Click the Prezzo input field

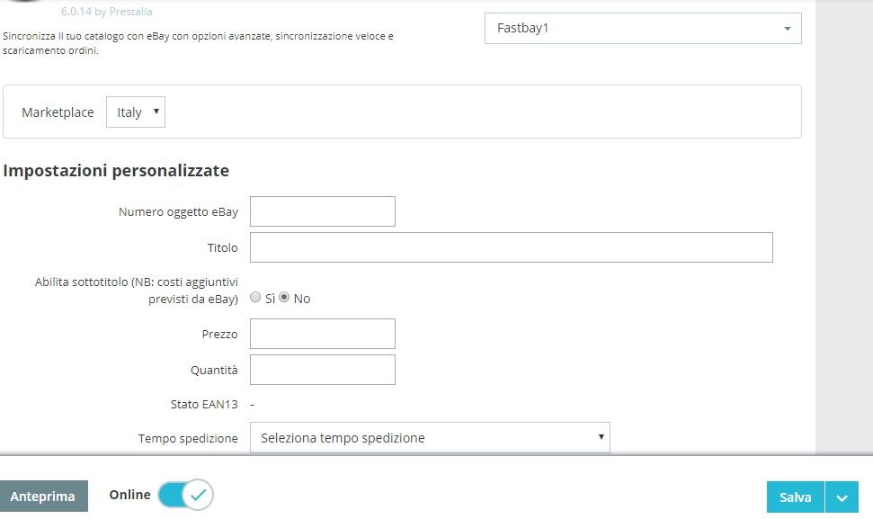click(323, 334)
